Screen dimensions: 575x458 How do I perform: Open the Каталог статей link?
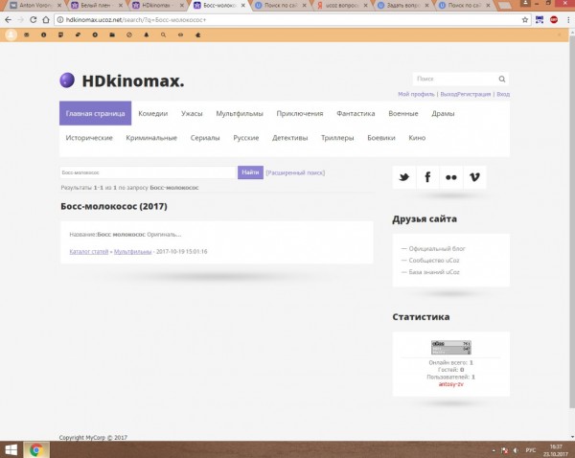tap(89, 252)
